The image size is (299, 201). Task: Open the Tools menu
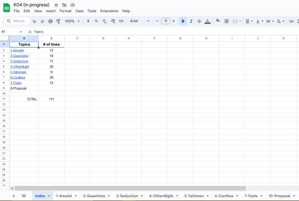[92, 11]
